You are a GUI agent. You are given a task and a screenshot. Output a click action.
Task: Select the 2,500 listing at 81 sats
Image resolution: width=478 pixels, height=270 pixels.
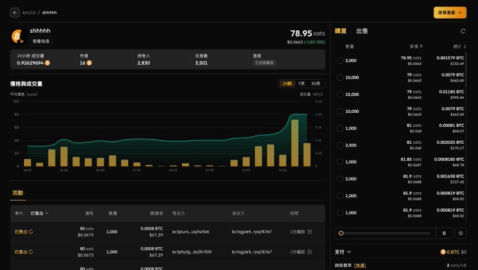340,145
